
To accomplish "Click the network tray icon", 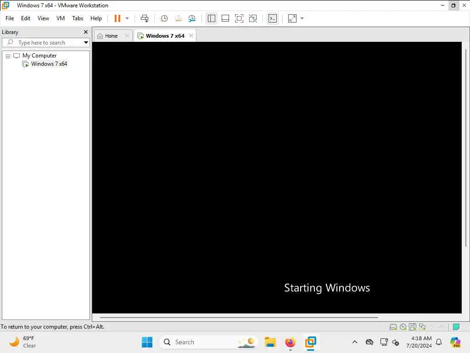I will point(384,342).
